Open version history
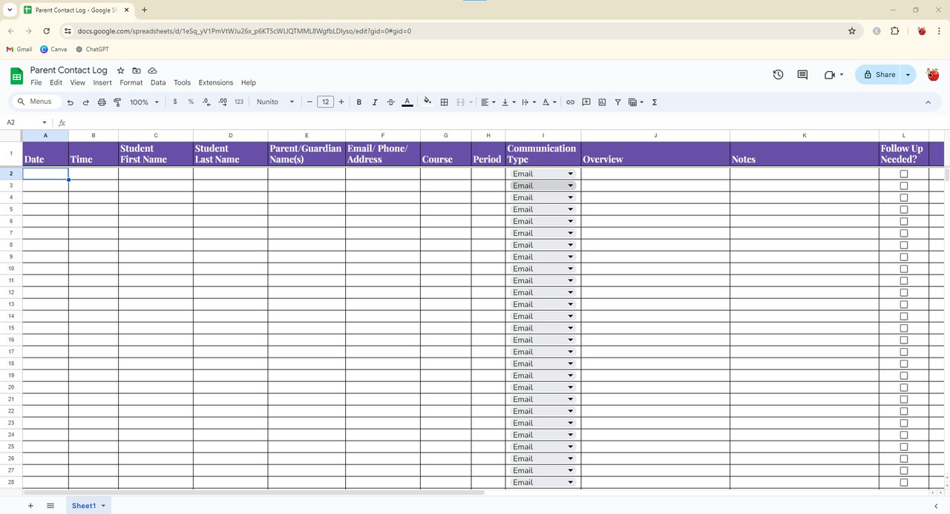The width and height of the screenshot is (950, 514). pyautogui.click(x=778, y=75)
